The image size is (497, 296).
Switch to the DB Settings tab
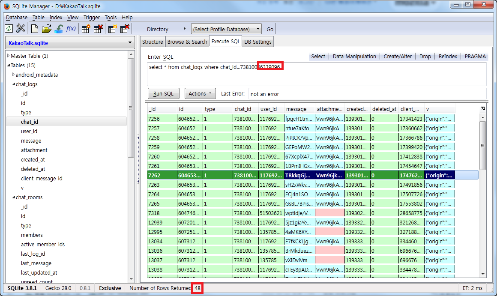click(257, 42)
